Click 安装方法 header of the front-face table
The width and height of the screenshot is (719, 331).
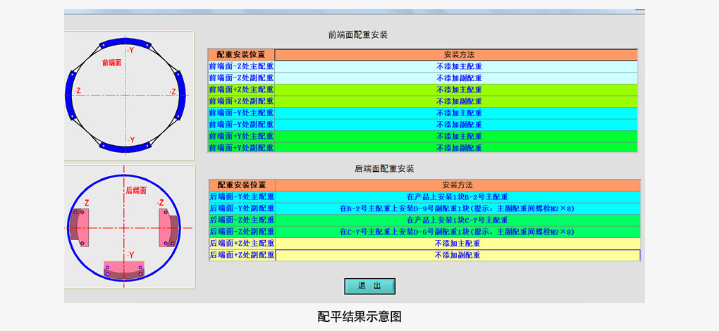[x=456, y=54]
